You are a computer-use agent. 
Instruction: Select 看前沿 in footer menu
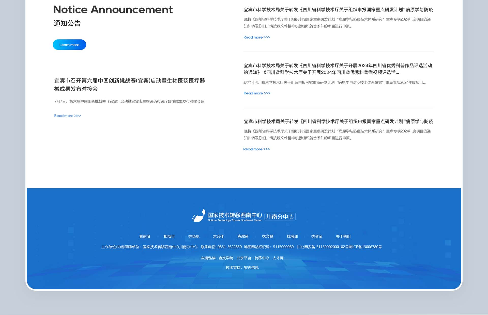click(x=145, y=236)
